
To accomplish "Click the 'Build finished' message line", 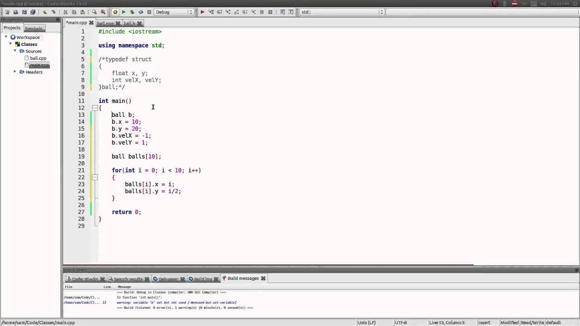I will tap(185, 308).
